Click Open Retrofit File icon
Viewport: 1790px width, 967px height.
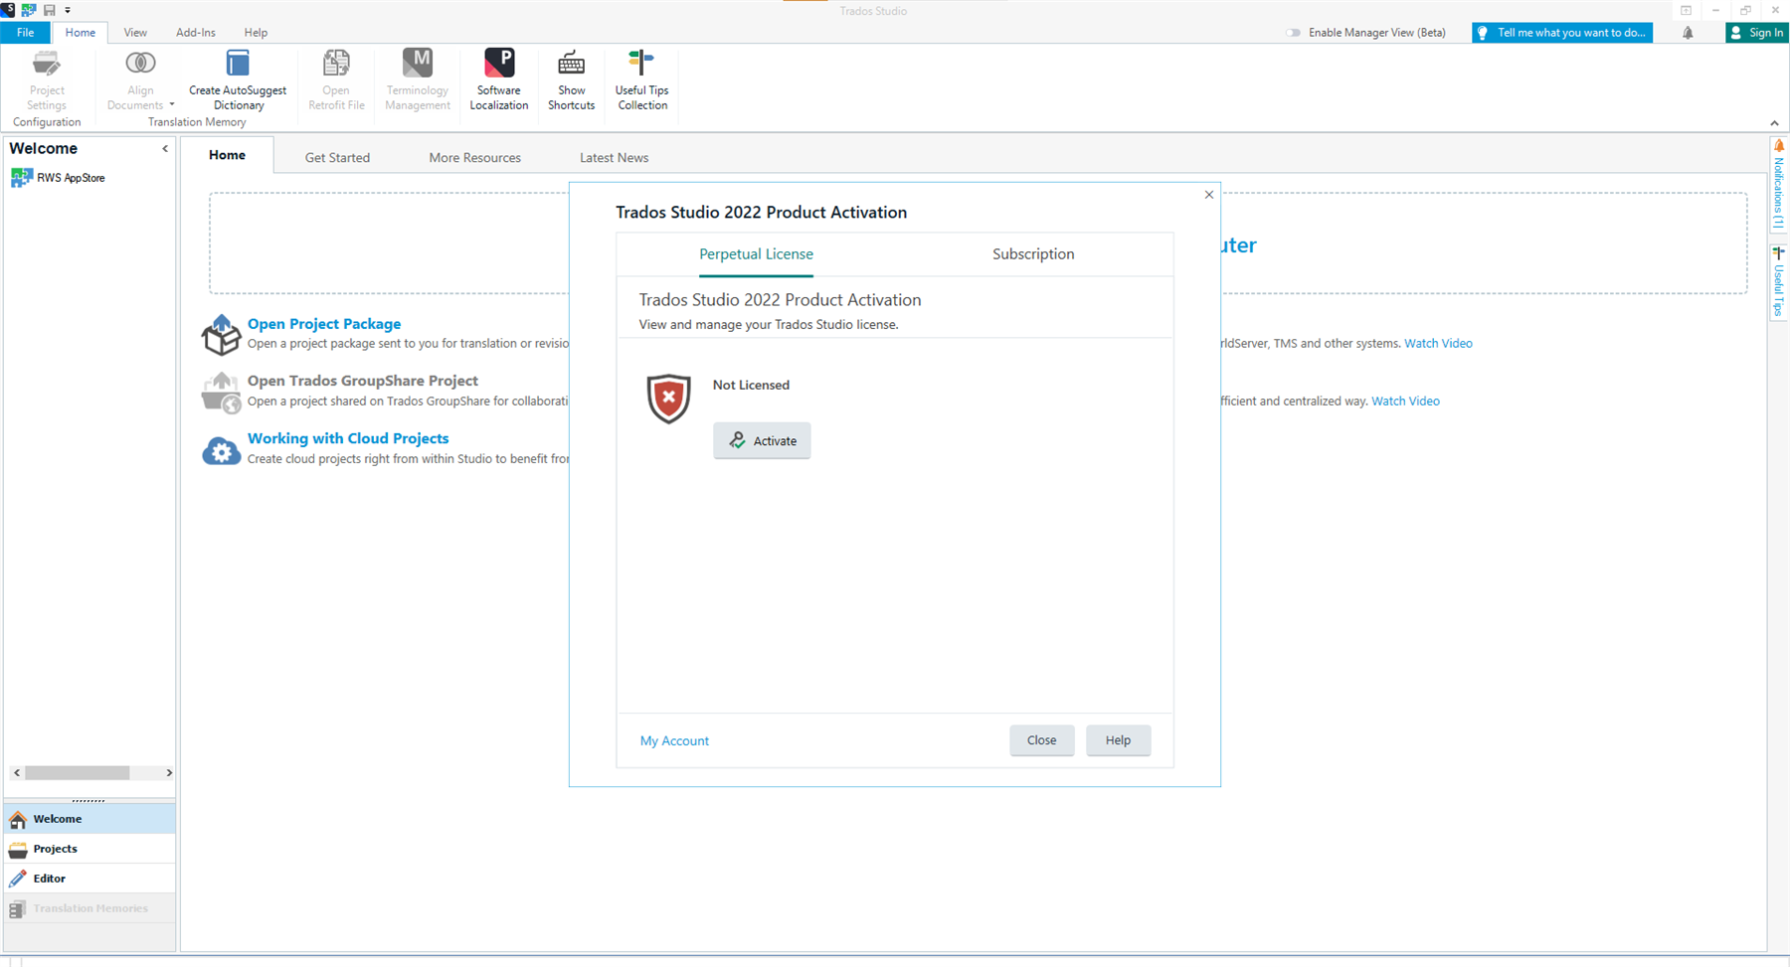tap(336, 64)
